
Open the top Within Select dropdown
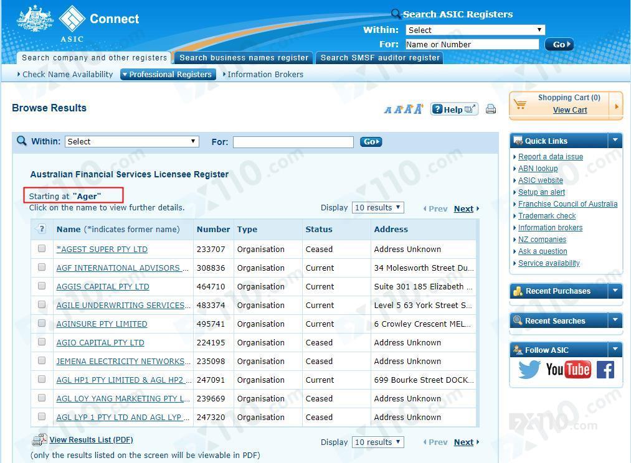[475, 30]
